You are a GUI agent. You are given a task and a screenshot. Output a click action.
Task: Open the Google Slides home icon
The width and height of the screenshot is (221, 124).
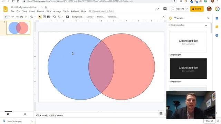point(6,9)
